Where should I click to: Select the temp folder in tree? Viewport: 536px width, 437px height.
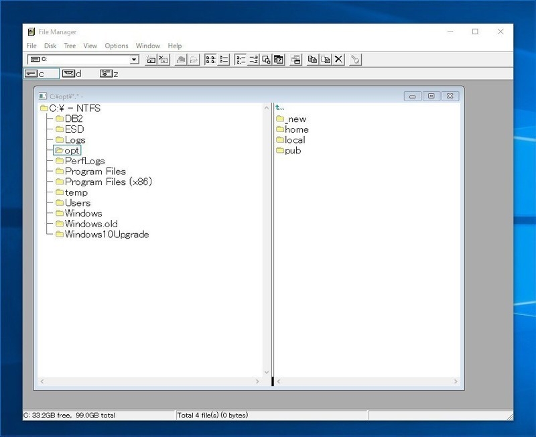point(72,192)
